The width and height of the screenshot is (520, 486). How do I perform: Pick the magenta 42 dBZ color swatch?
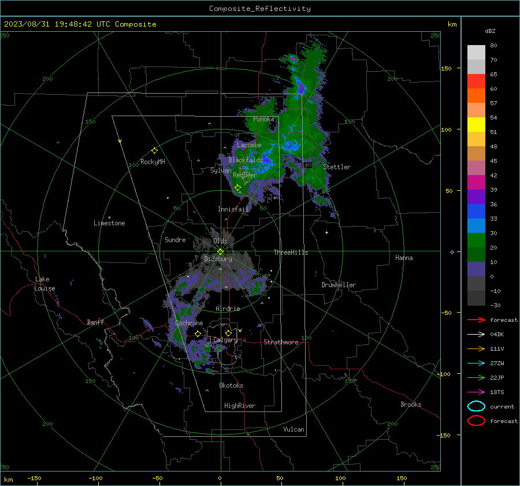(476, 182)
